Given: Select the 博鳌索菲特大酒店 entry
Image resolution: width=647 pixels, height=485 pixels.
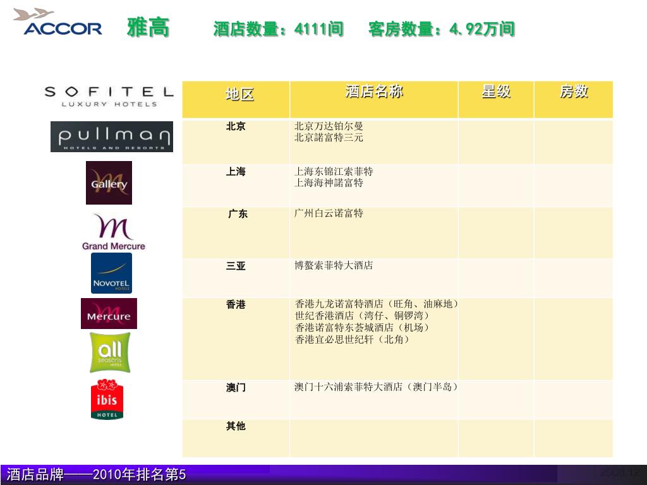Looking at the screenshot, I should [x=334, y=265].
